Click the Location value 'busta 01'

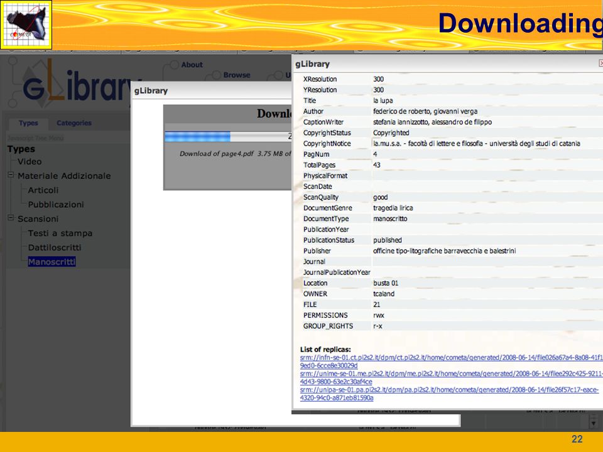(x=385, y=283)
